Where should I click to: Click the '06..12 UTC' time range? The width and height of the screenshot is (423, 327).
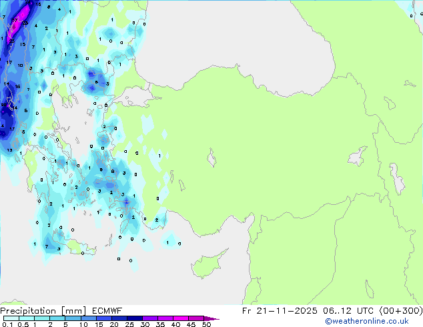tap(348, 311)
